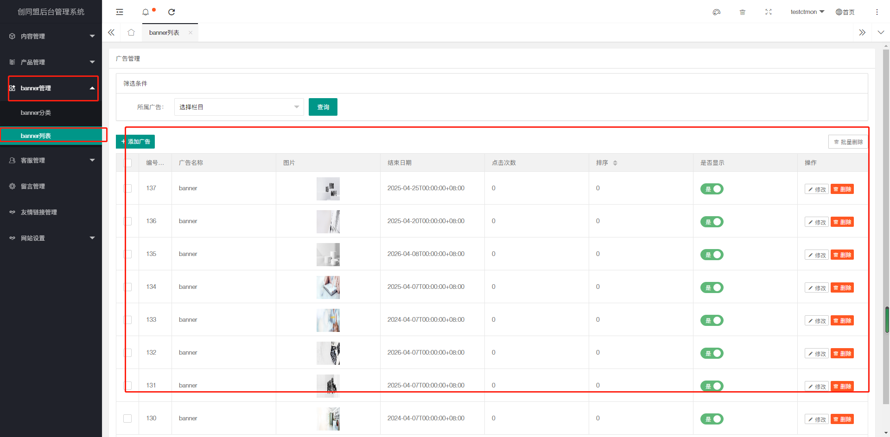Toggle 是否显示 switch for row 136

(x=712, y=222)
